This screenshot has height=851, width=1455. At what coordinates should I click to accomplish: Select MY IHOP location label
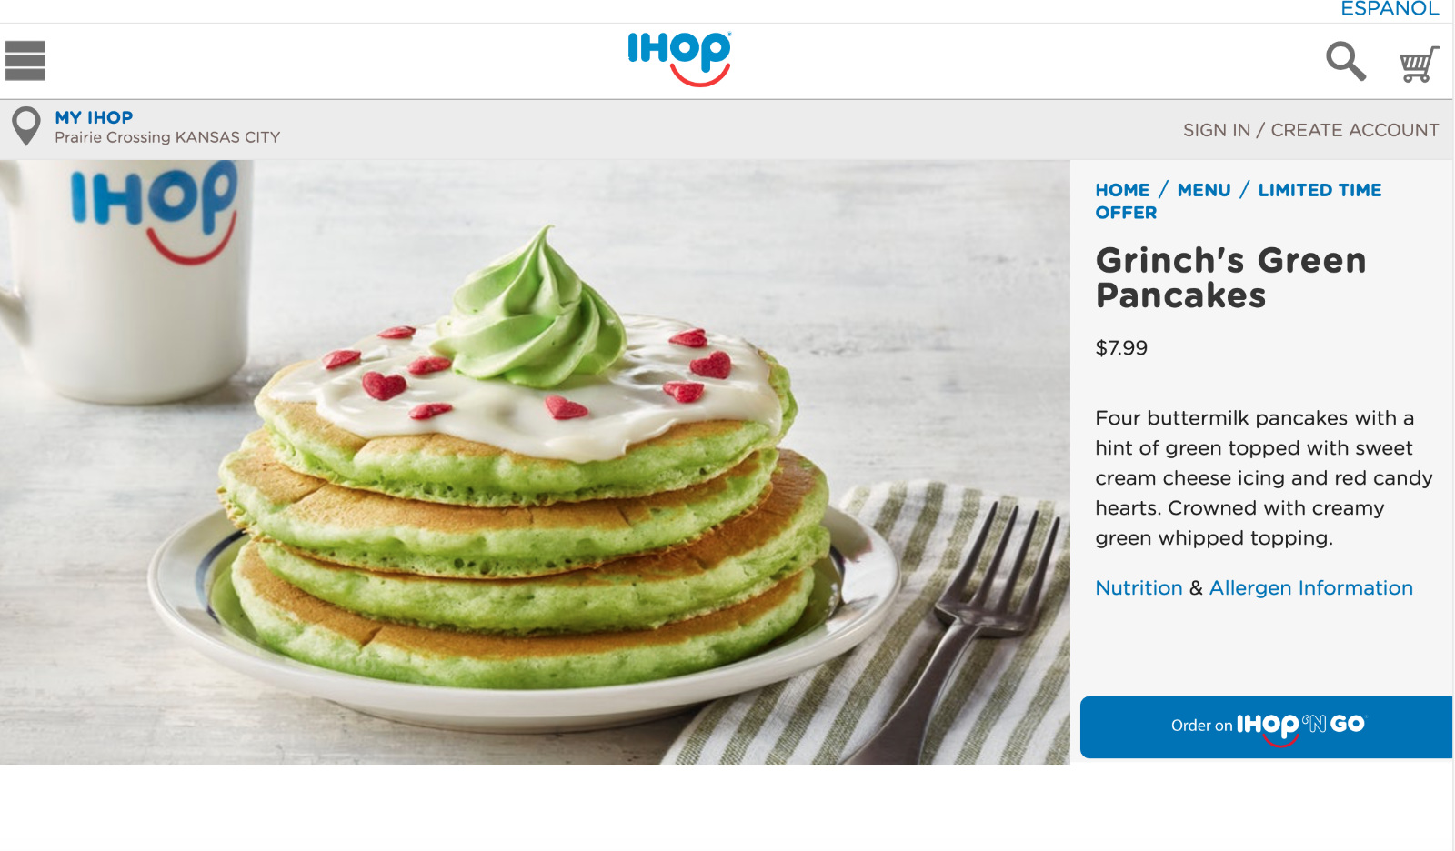coord(94,117)
